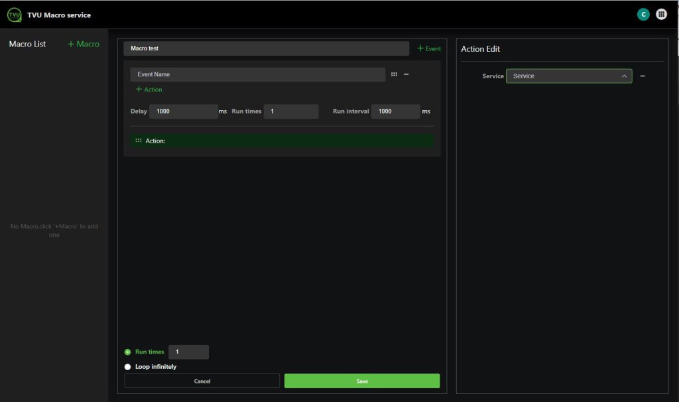The width and height of the screenshot is (679, 402).
Task: Click the TVU logo icon
Action: (13, 14)
